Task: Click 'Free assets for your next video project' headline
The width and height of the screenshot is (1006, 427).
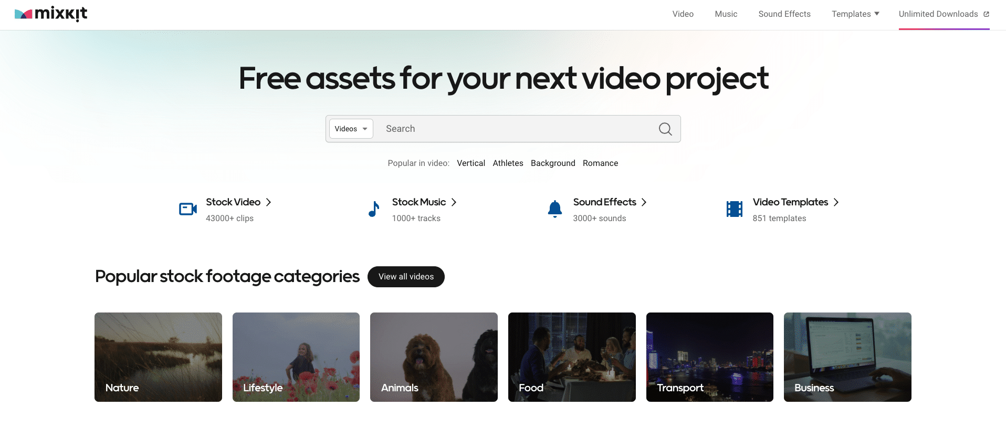Action: [504, 79]
